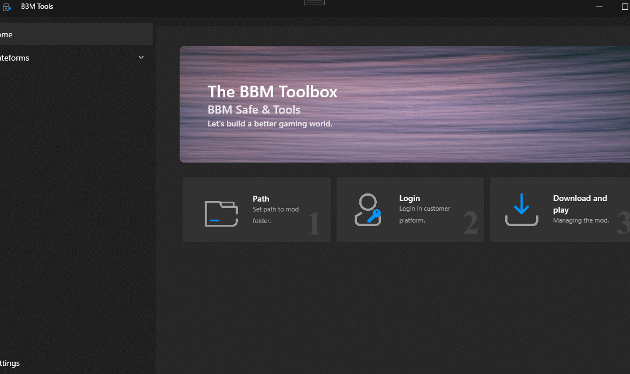Click "The BBM Toolbox" banner heading
Screen dimensions: 630x374
click(272, 91)
